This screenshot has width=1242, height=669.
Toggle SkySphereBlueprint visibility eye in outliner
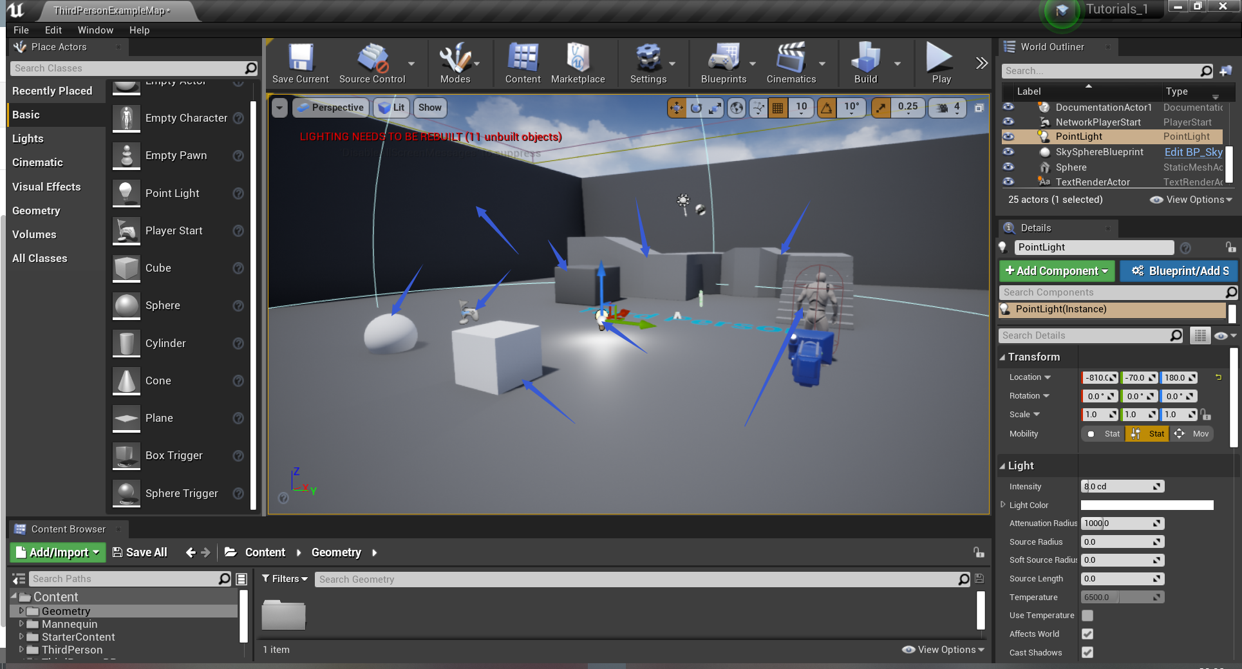coord(1008,152)
